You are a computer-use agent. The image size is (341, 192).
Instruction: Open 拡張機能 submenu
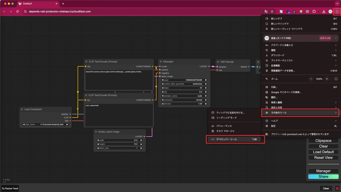pos(301,66)
